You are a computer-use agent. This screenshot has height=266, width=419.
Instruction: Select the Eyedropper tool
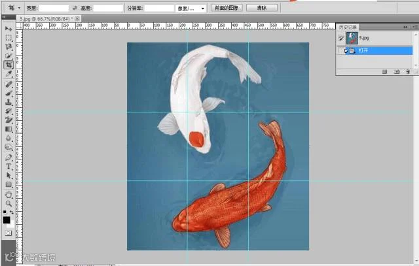click(x=9, y=74)
